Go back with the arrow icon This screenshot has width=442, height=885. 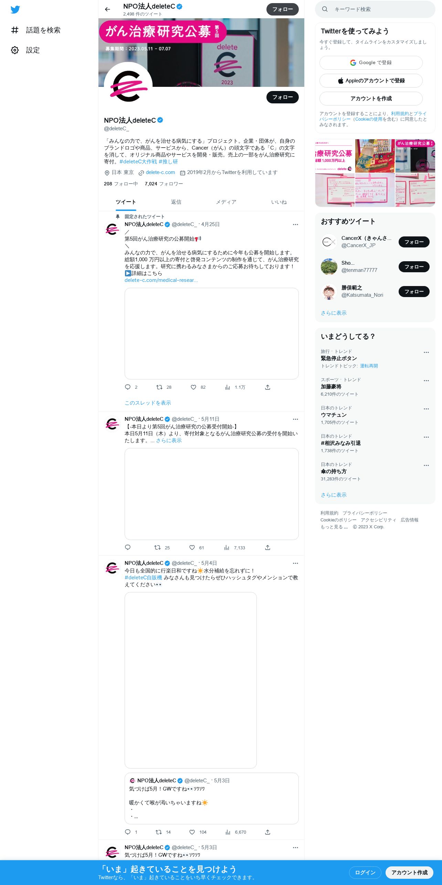pyautogui.click(x=107, y=9)
